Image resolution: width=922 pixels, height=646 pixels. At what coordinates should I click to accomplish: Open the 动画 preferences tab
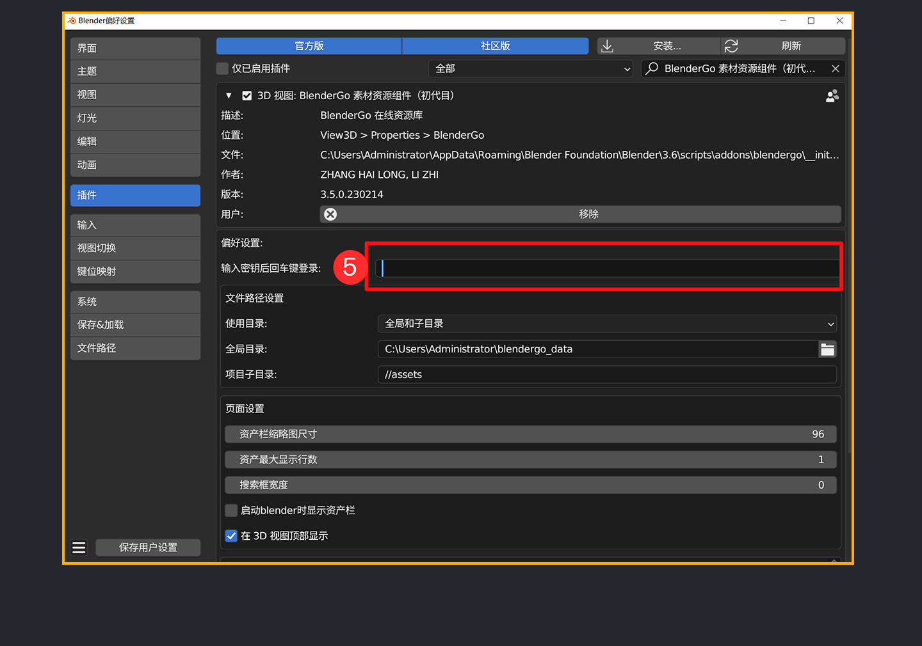[135, 165]
